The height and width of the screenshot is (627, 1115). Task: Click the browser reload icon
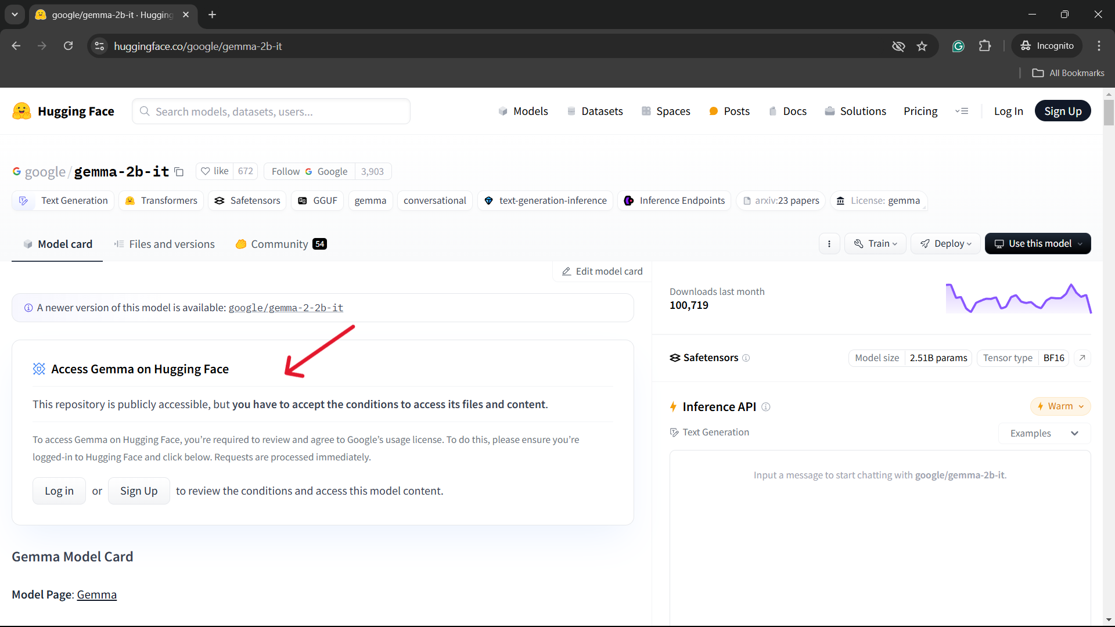pyautogui.click(x=69, y=46)
